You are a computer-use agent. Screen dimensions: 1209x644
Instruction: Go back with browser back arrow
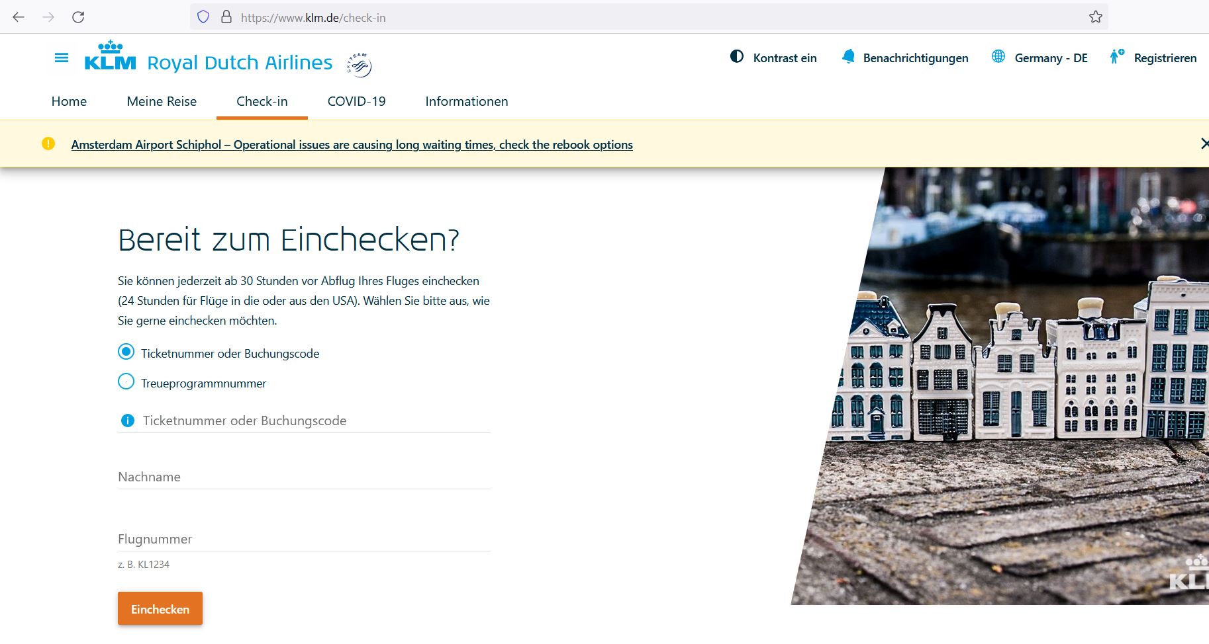(x=19, y=17)
